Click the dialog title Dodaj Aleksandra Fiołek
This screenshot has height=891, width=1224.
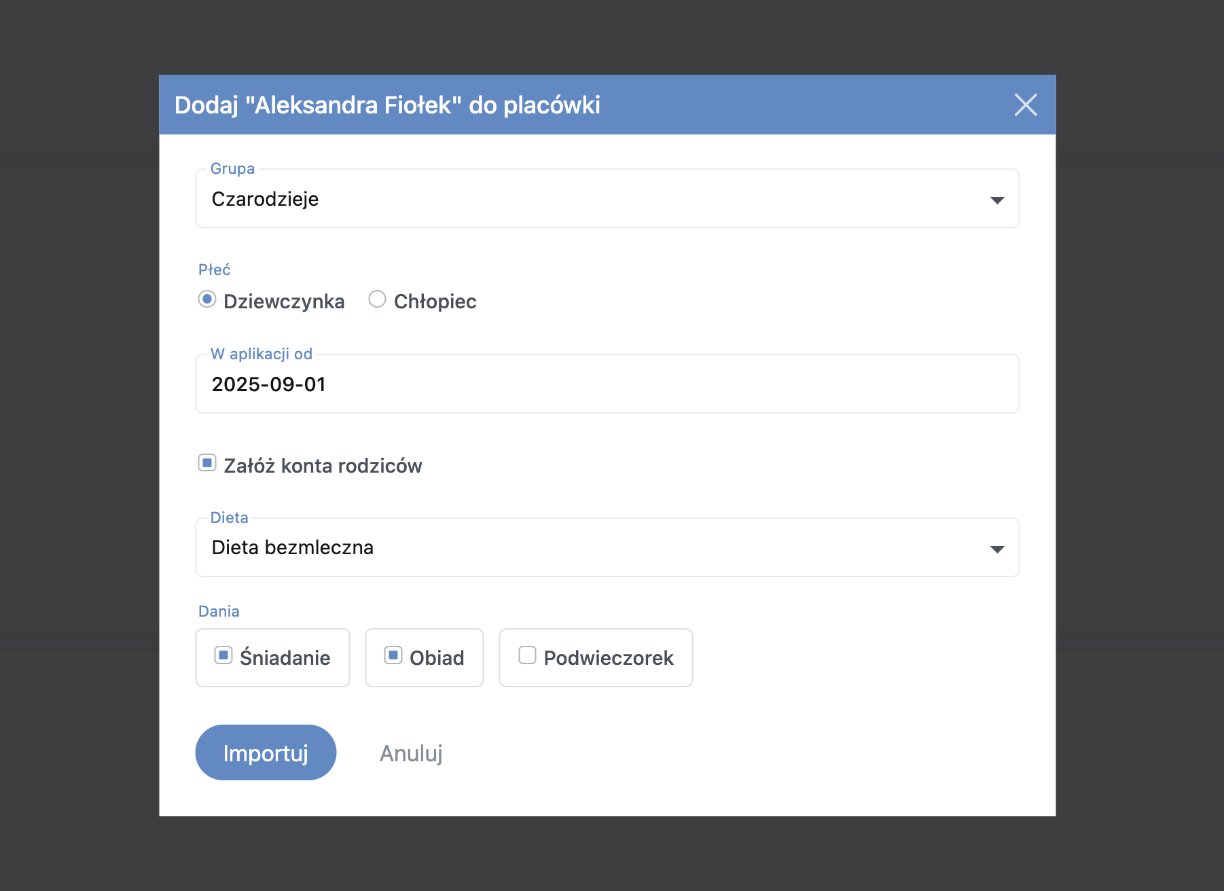[387, 105]
